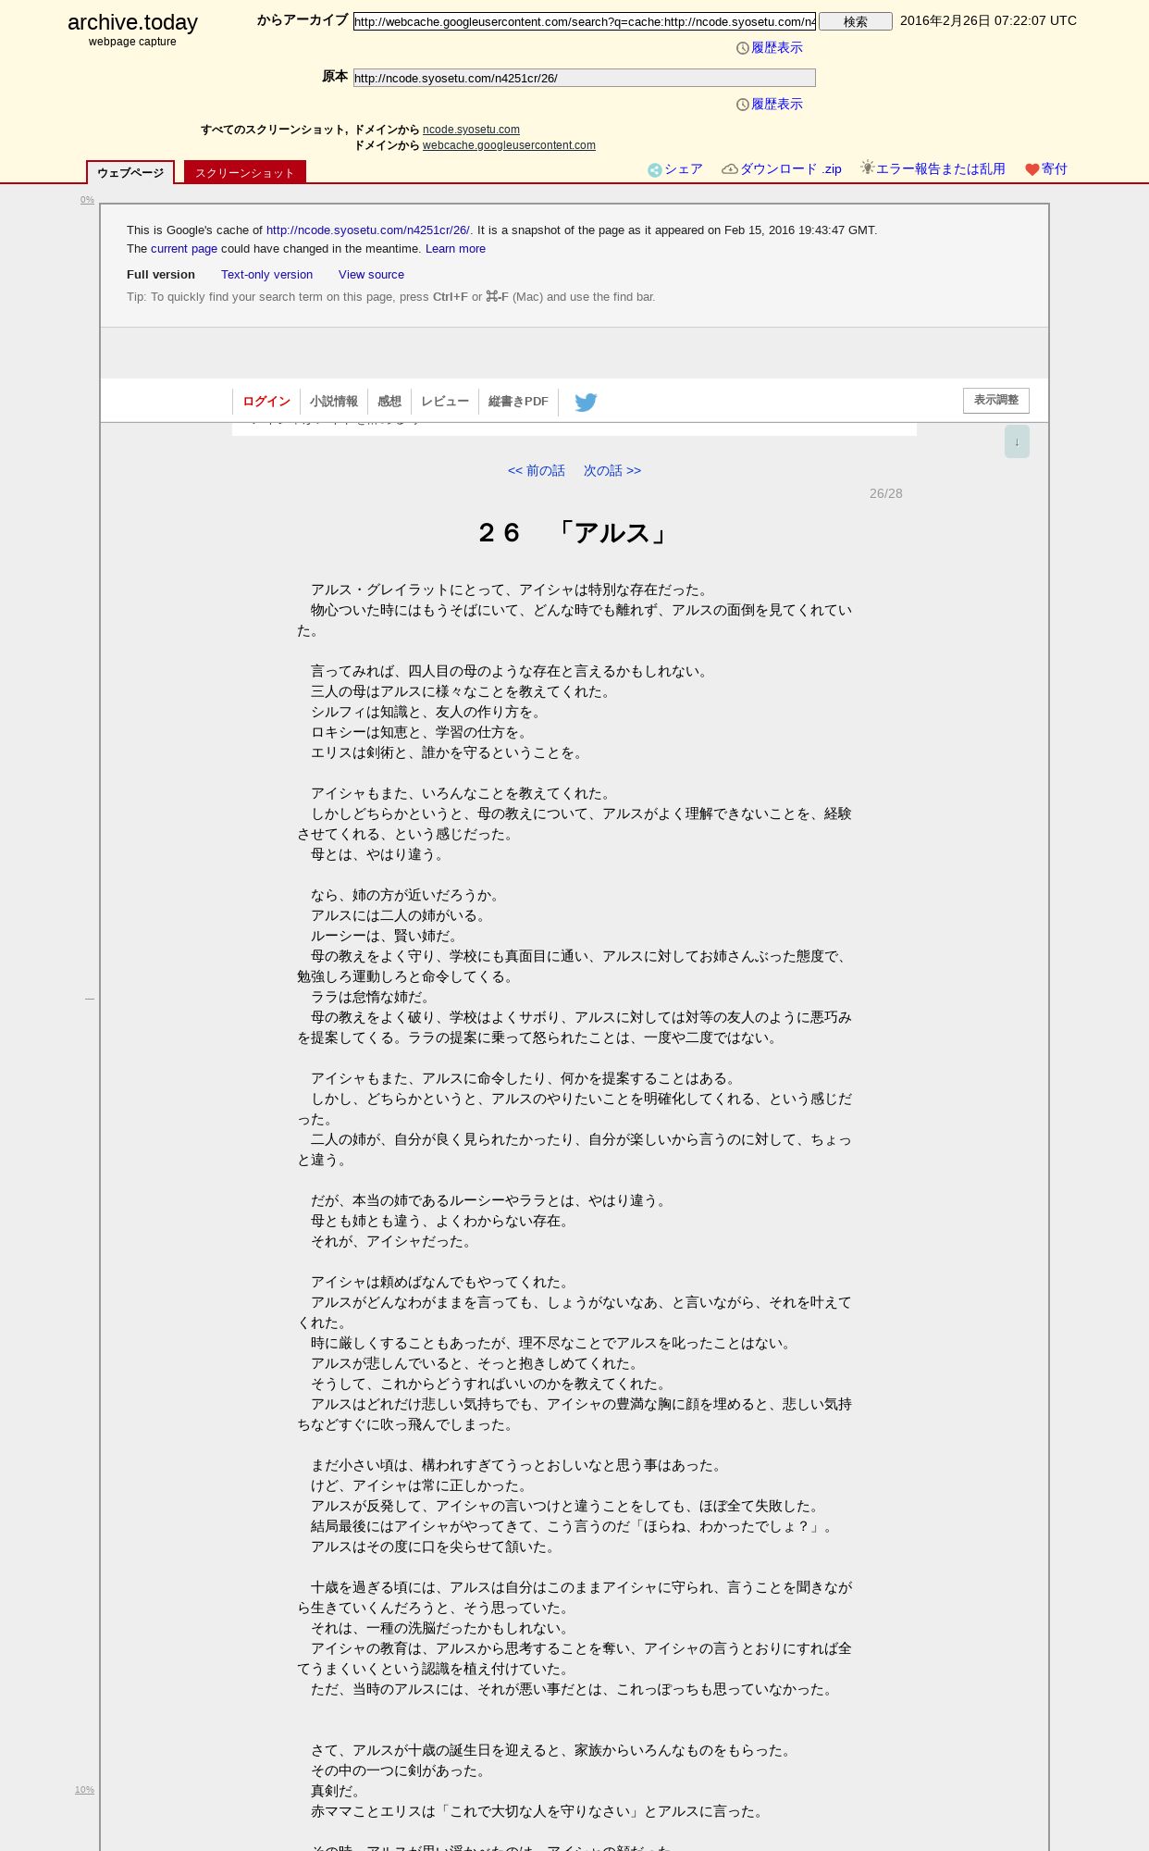1149x1851 pixels.
Task: Click the シェア link
Action: (684, 169)
